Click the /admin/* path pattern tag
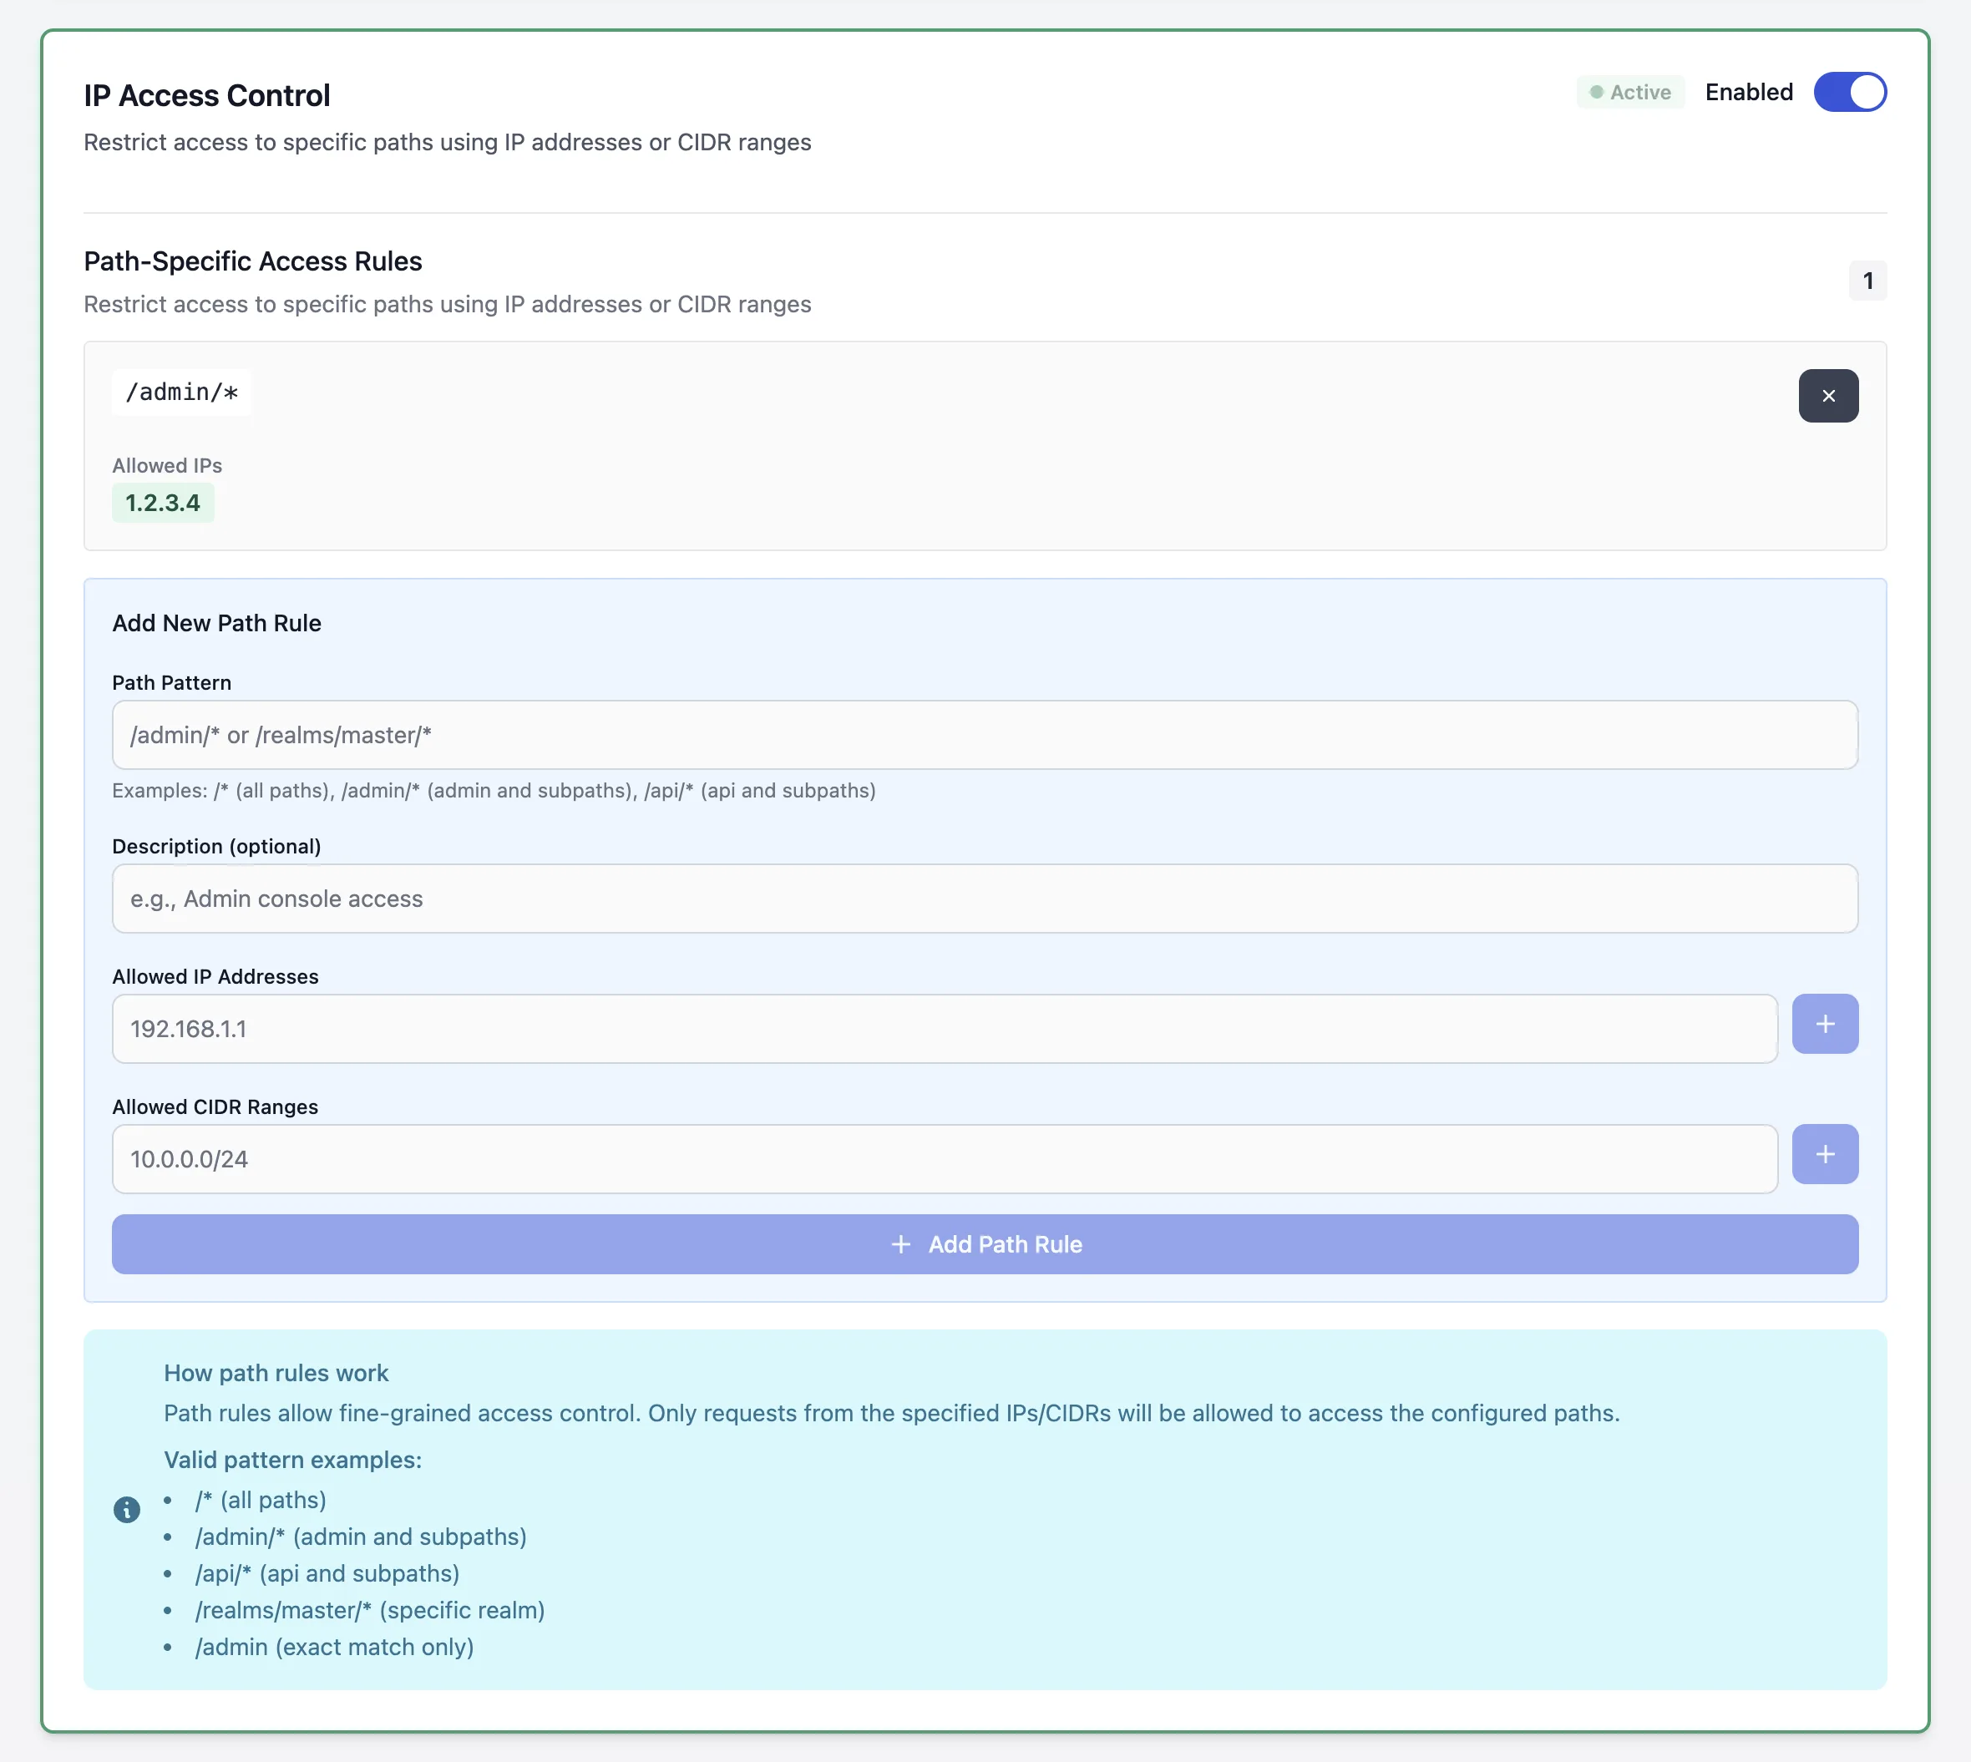The width and height of the screenshot is (1971, 1762). coord(181,392)
